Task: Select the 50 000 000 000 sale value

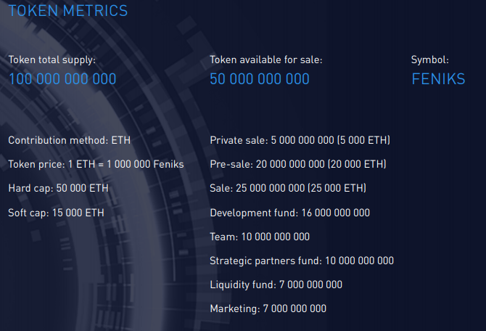Action: tap(260, 79)
